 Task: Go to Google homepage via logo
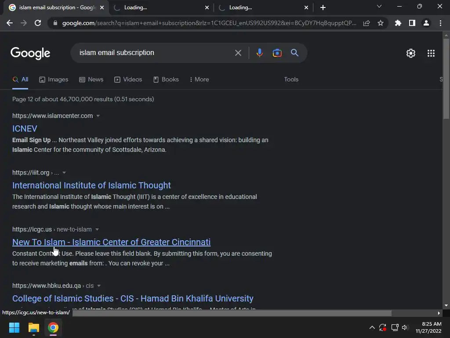point(30,53)
